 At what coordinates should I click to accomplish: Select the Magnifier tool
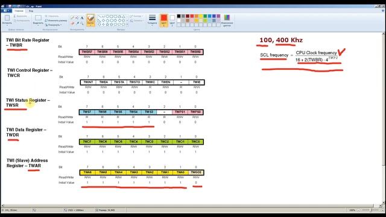coord(82,24)
